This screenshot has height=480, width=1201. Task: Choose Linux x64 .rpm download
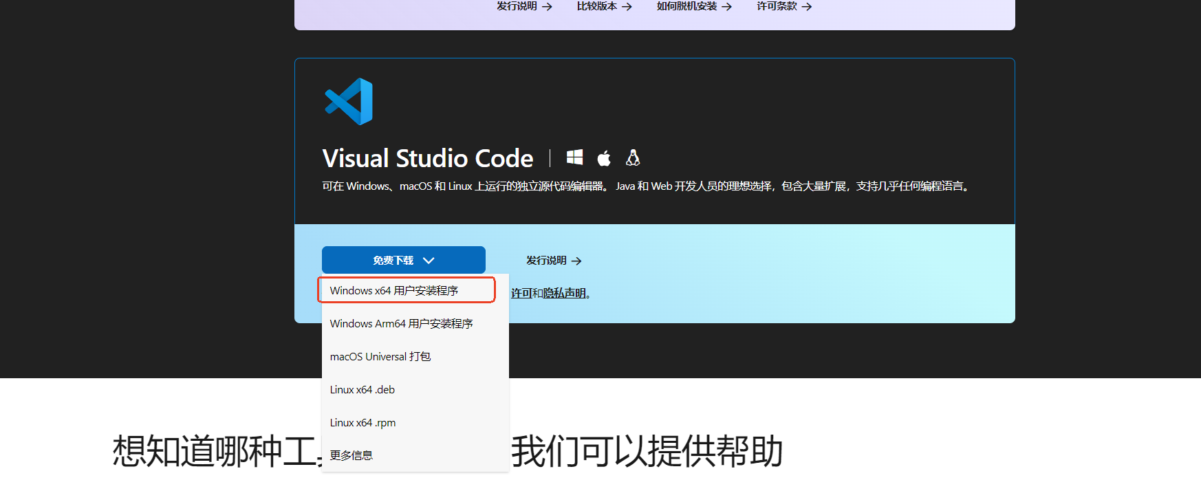415,422
